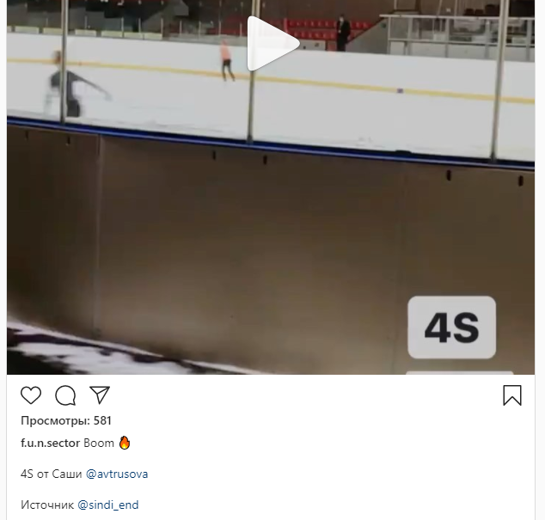The width and height of the screenshot is (545, 520).
Task: Tap the 4S sticker on the video
Action: pos(452,327)
